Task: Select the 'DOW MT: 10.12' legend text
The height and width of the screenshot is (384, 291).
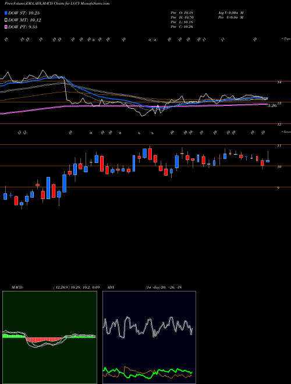Action: pos(24,20)
